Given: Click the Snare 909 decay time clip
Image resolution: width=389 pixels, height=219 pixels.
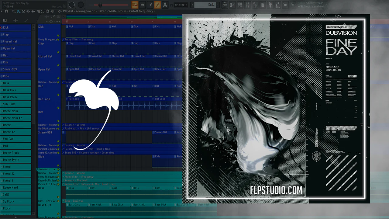Looking at the screenshot, I should 122,153.
